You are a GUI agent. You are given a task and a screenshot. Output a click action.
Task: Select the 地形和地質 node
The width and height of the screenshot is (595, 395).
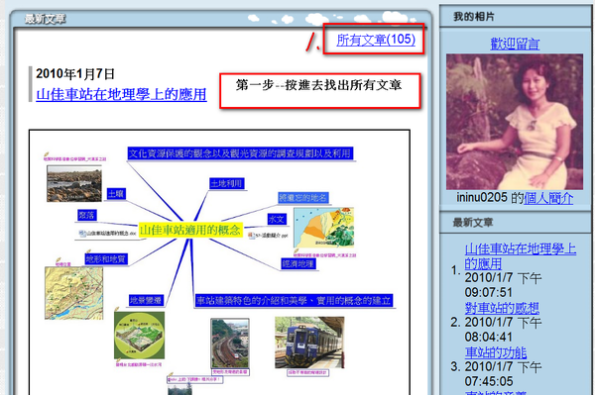pyautogui.click(x=106, y=259)
